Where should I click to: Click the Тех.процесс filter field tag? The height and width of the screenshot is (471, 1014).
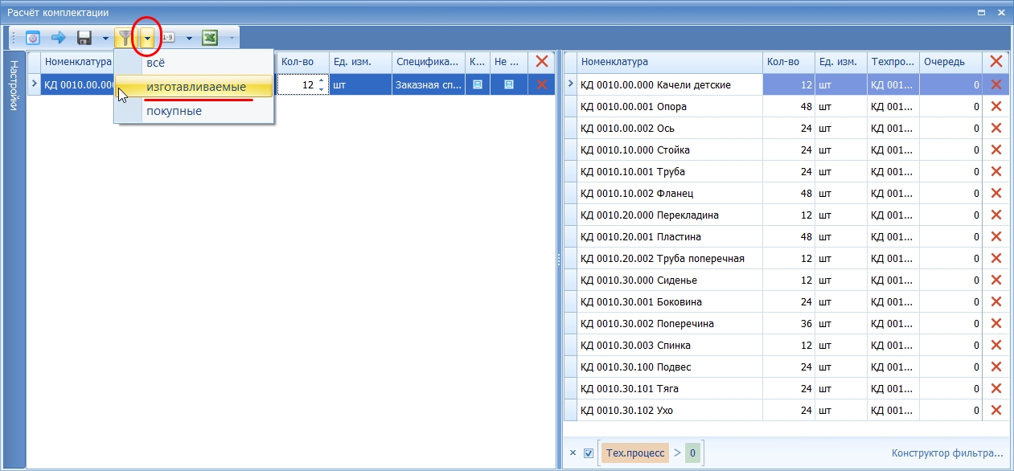tap(635, 453)
